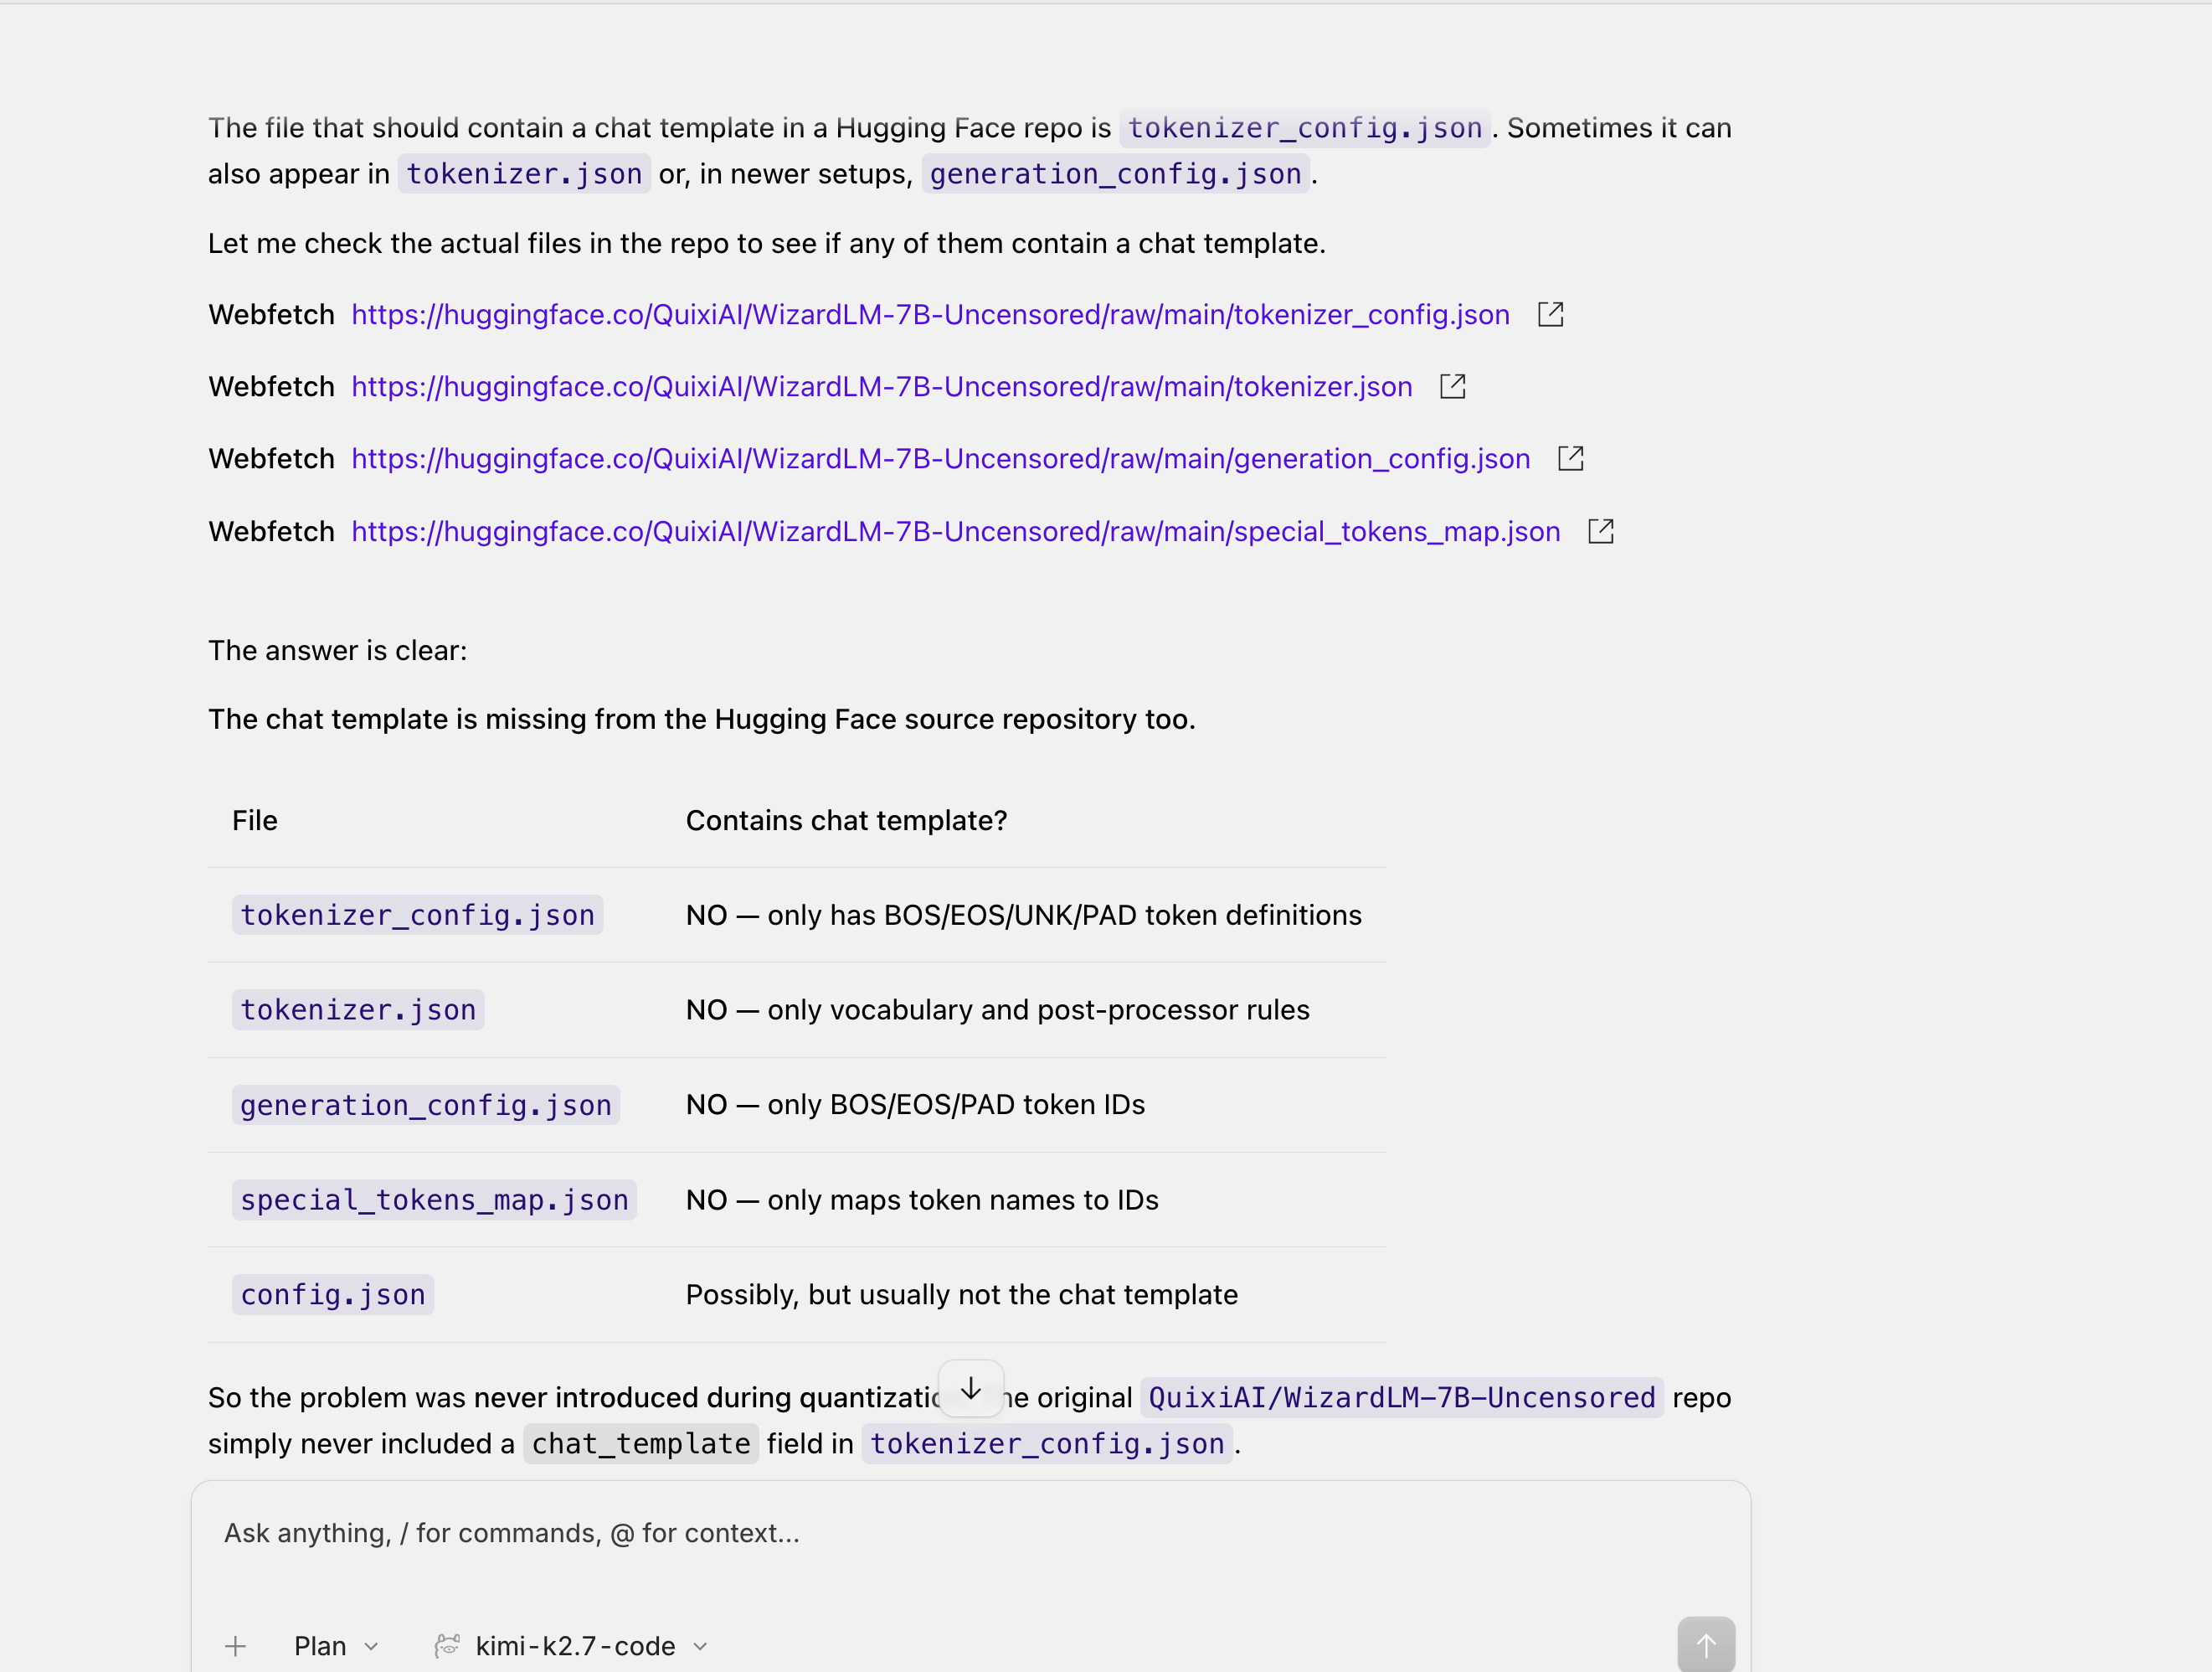The height and width of the screenshot is (1672, 2212).
Task: Click the model icon beside kimi-k2.7-code
Action: [447, 1645]
